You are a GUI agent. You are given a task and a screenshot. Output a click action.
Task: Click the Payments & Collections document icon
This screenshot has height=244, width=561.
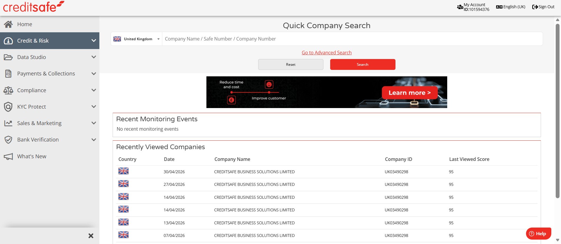(8, 74)
